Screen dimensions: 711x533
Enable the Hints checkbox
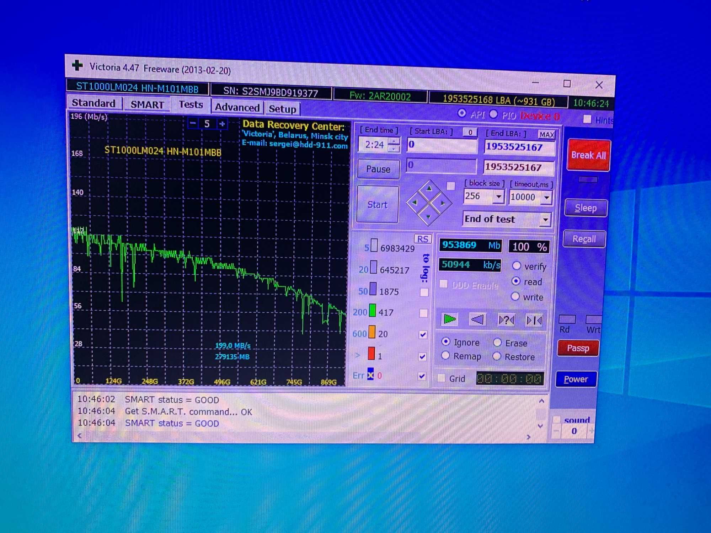point(587,119)
